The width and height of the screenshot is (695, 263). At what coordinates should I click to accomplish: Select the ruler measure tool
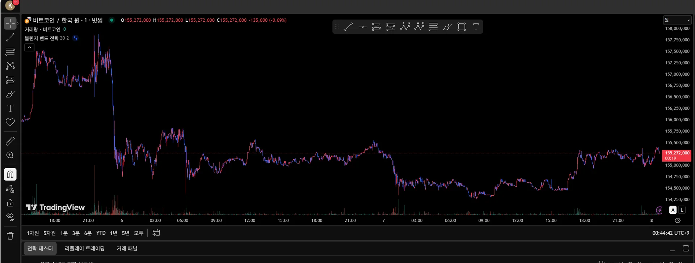[10, 141]
